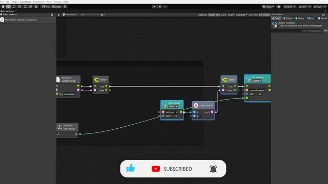Image resolution: width=328 pixels, height=184 pixels.
Task: Open Object kind dropdown on Get Variable node
Action: (x=173, y=106)
